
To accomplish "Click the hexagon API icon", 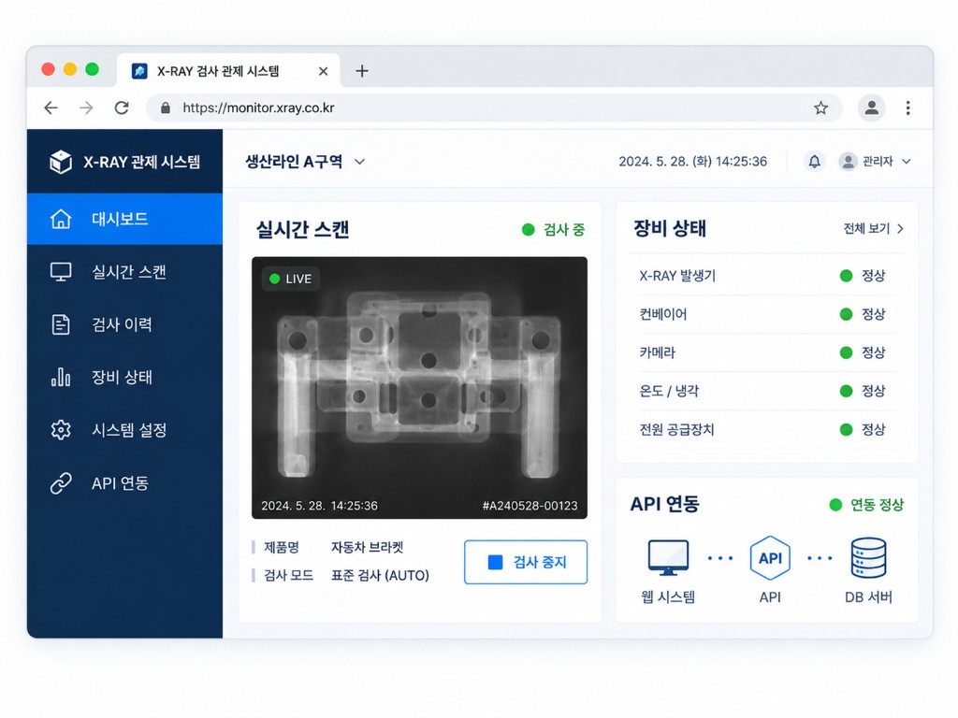I will pos(770,557).
